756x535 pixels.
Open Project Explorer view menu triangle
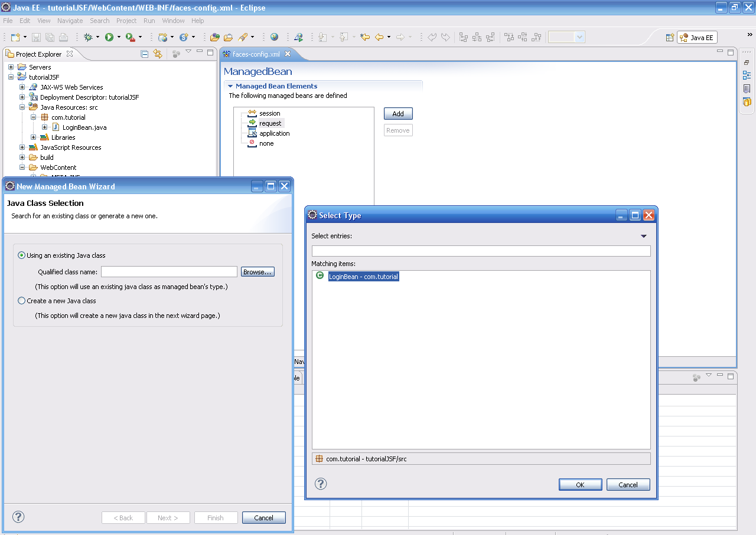click(188, 52)
